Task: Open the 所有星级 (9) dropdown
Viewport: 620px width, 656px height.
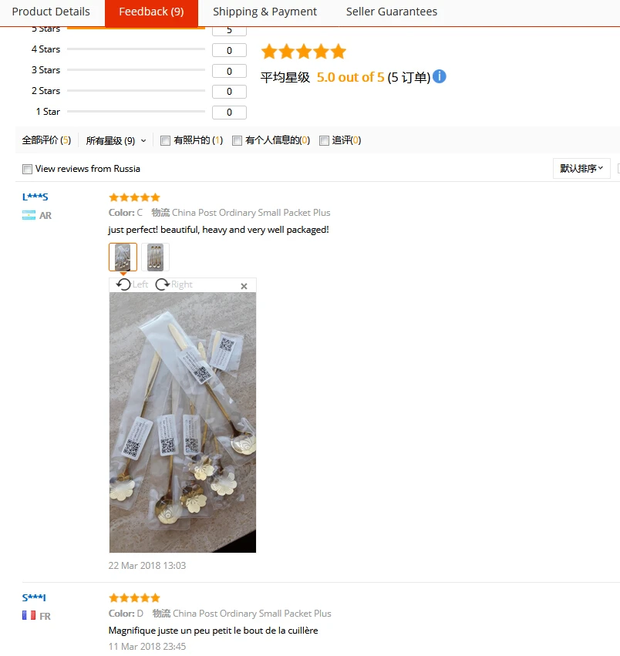Action: pos(116,140)
